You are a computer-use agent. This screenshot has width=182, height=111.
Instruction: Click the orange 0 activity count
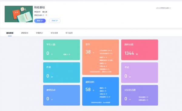click(x=46, y=15)
